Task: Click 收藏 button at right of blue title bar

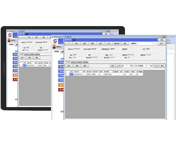Action: (x=162, y=40)
